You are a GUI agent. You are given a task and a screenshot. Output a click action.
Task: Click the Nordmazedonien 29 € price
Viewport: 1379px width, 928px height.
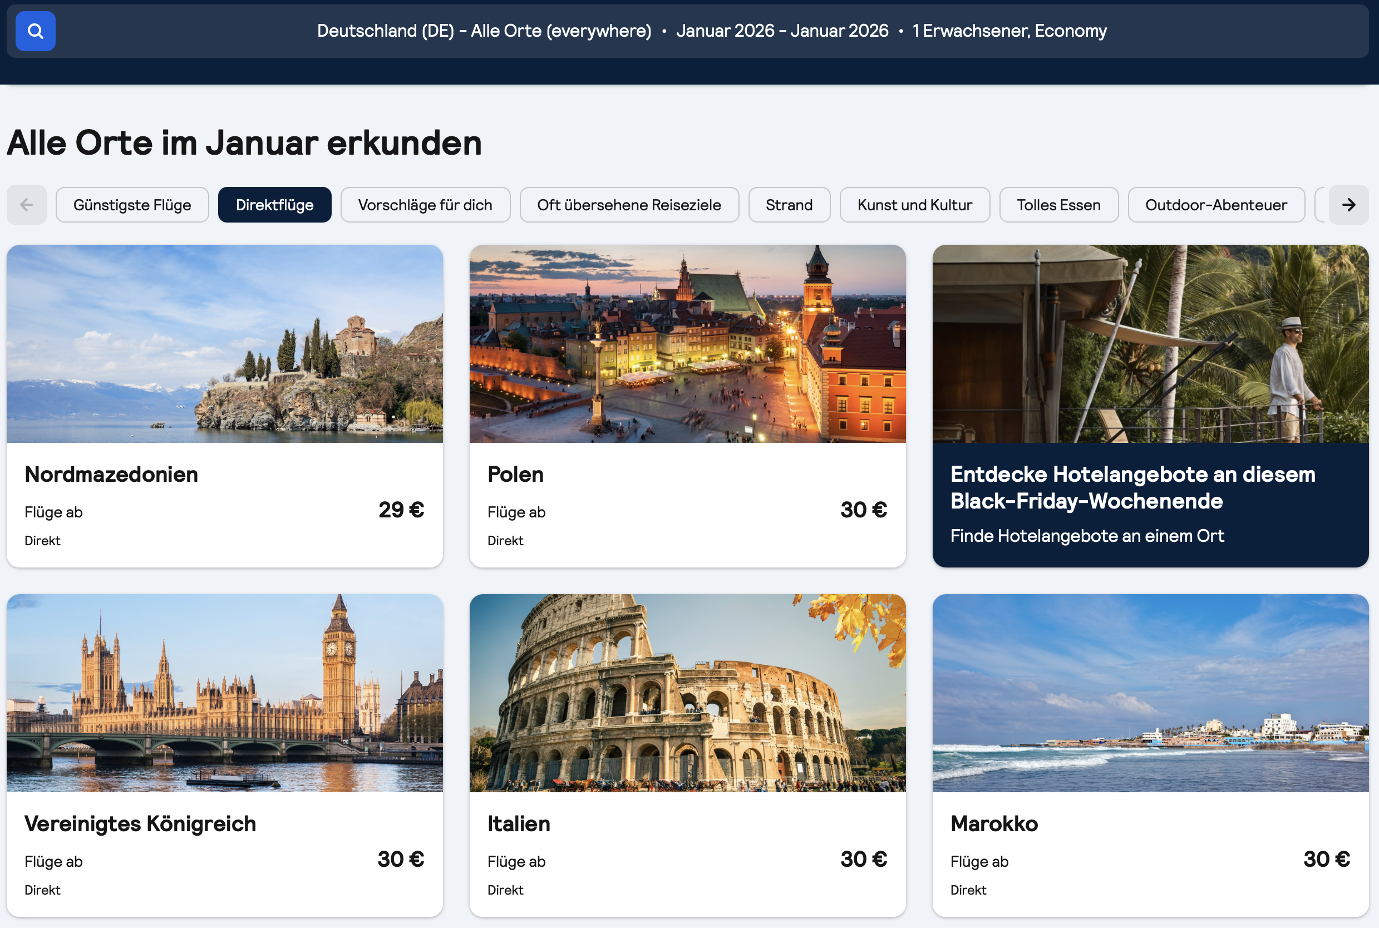[401, 510]
